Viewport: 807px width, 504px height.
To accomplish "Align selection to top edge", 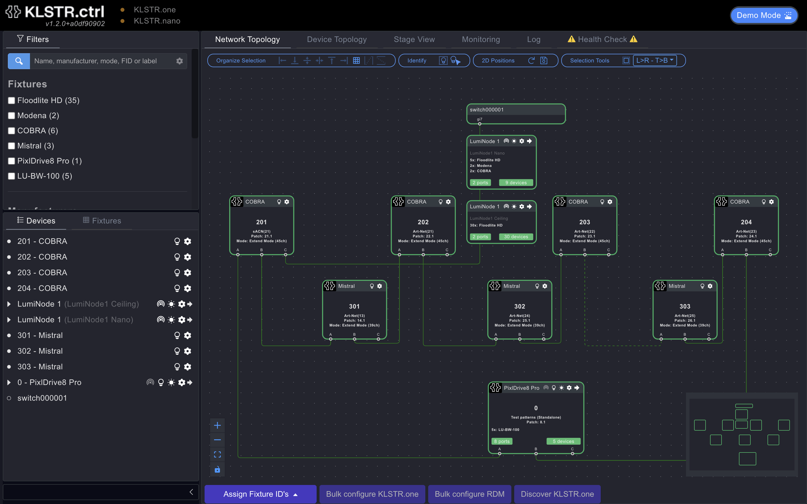I will pos(332,60).
